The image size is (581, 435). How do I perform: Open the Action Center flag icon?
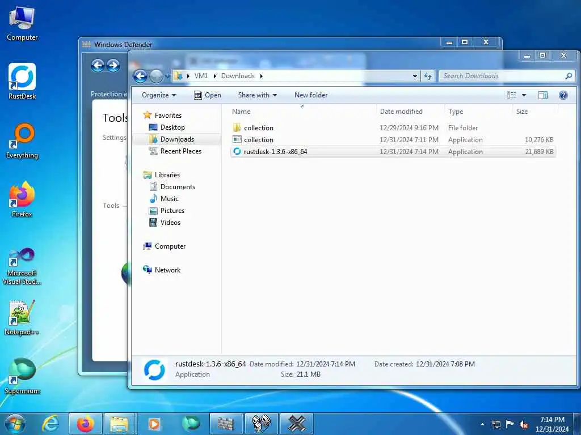tap(510, 424)
